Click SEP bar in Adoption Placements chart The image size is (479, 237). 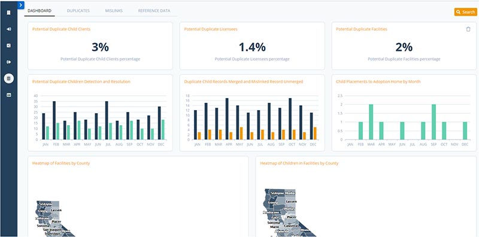click(x=433, y=122)
